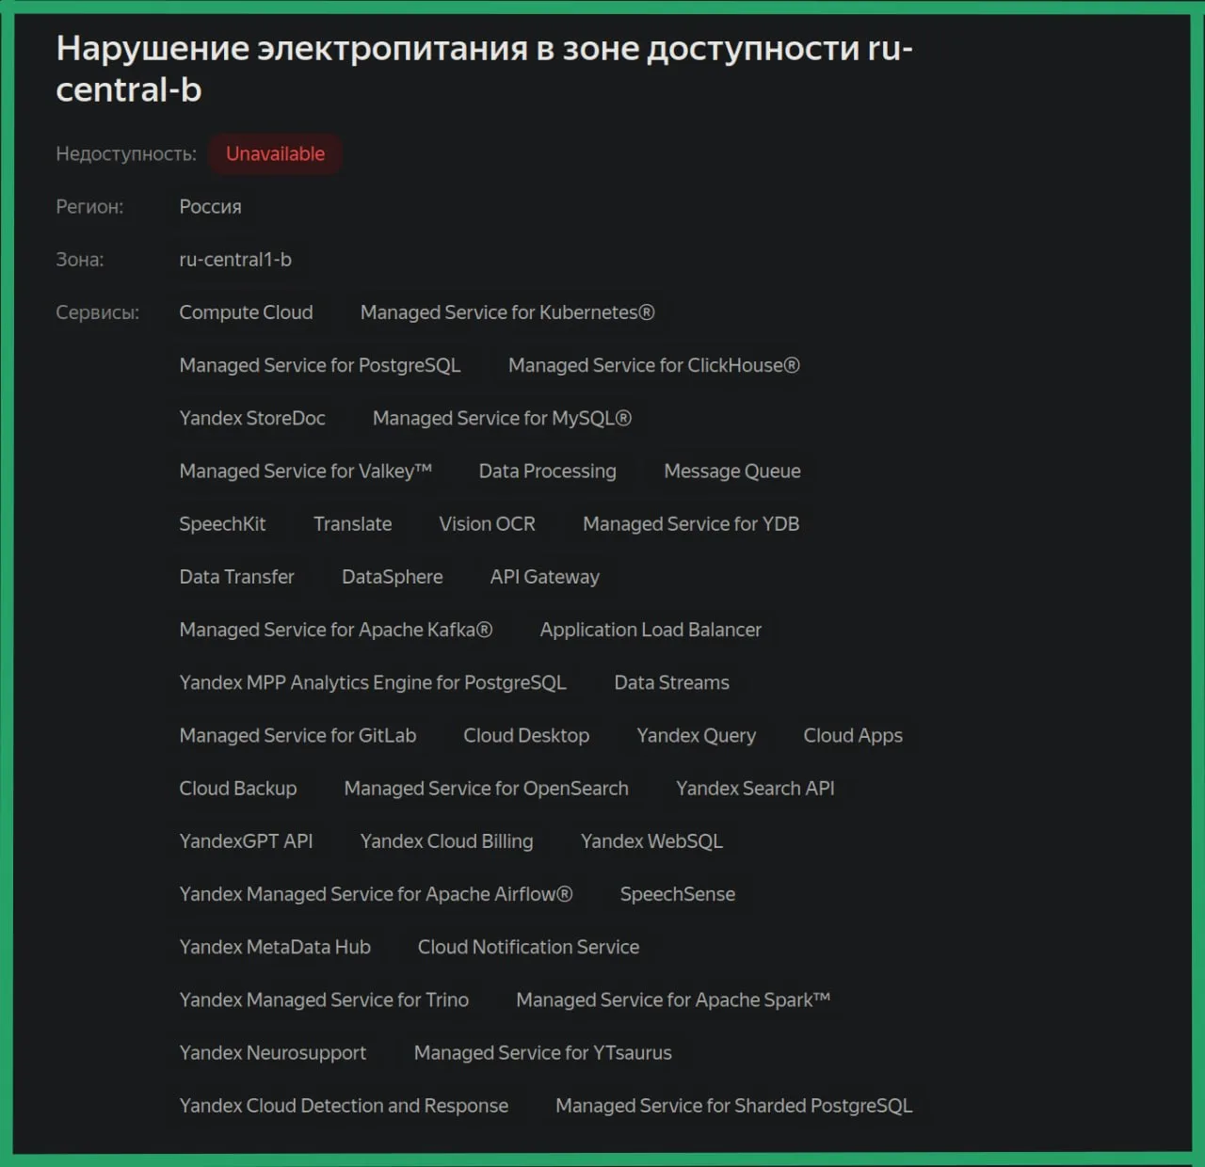Select Yandex Managed Service for Trino
1205x1167 pixels.
pyautogui.click(x=324, y=999)
